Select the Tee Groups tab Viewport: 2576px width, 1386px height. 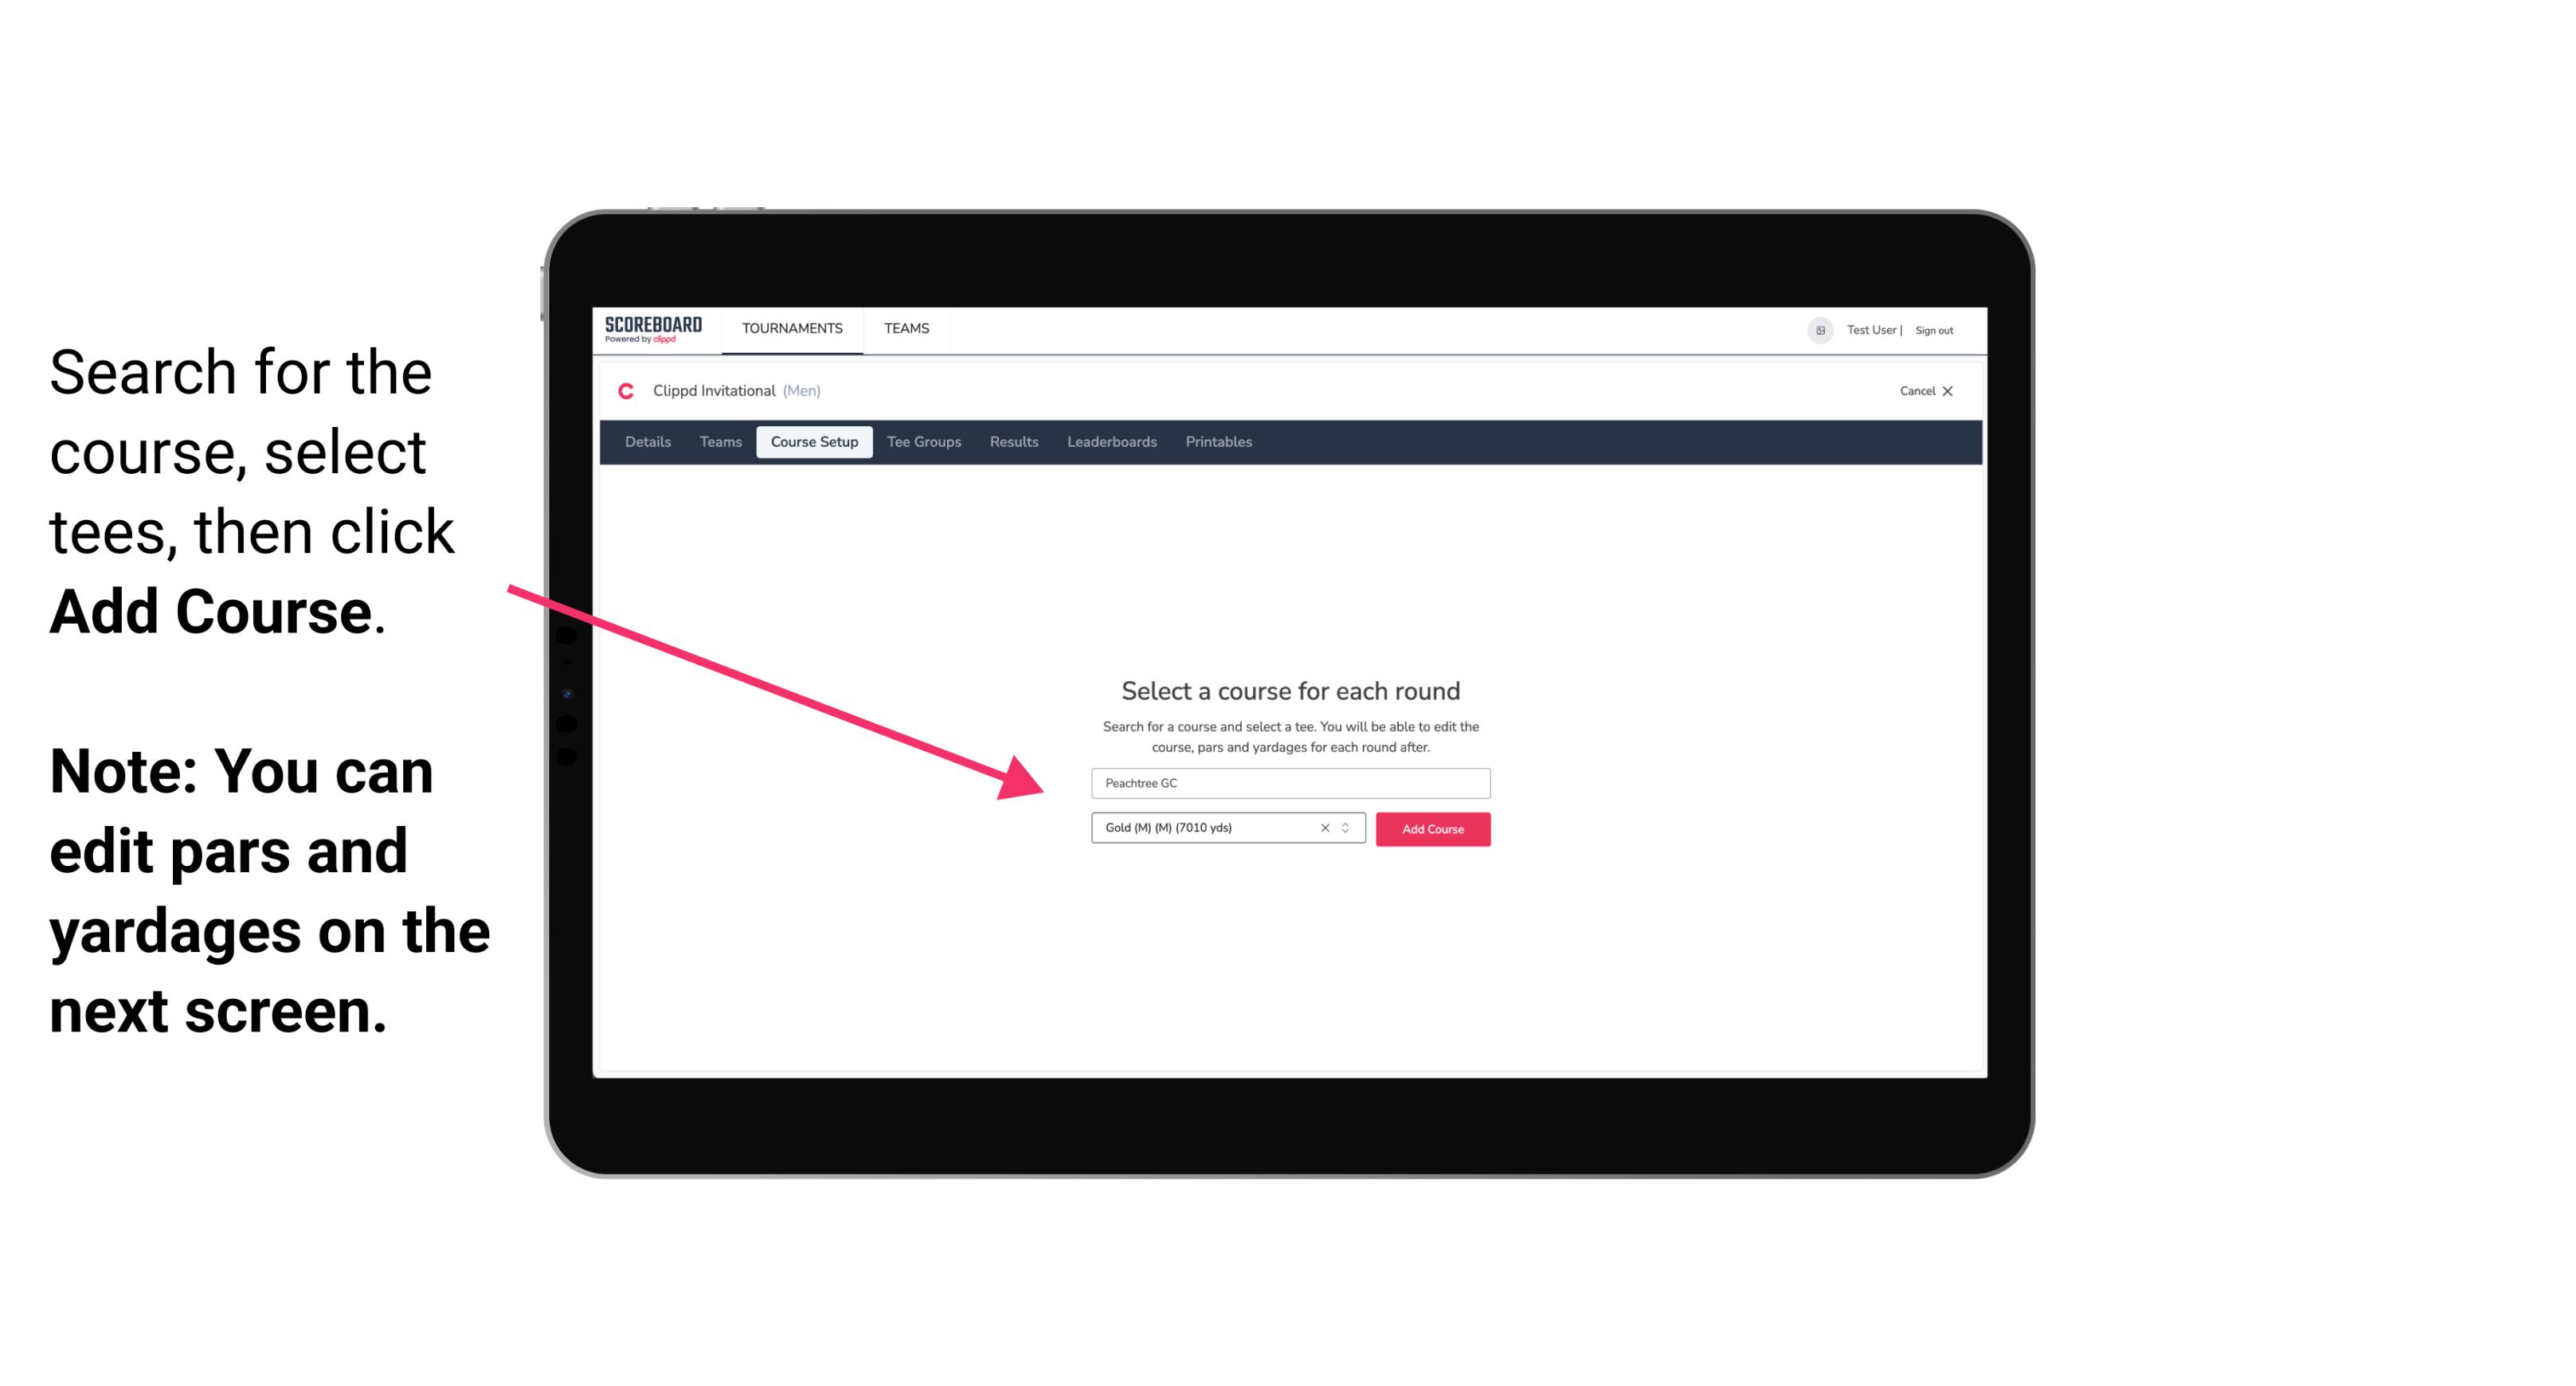click(922, 442)
